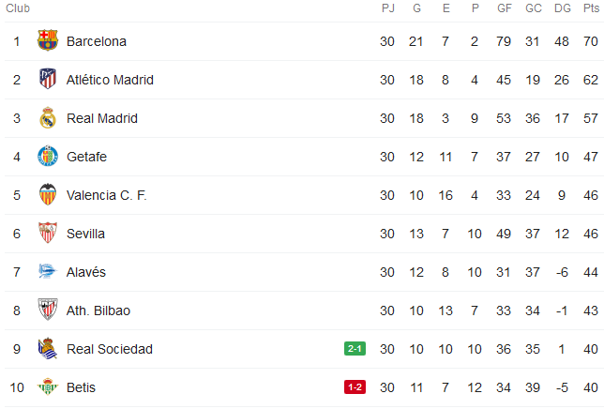604x409 pixels.
Task: Click the Club column header
Action: 18,8
